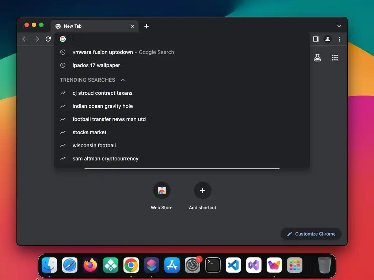Viewport: 374px width, 280px height.
Task: Open Visual Studio Code from dock
Action: [233, 265]
